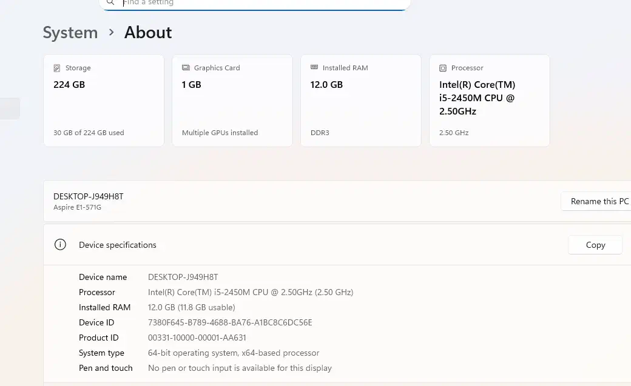The width and height of the screenshot is (631, 386).
Task: Click the search magnifier icon
Action: (110, 3)
